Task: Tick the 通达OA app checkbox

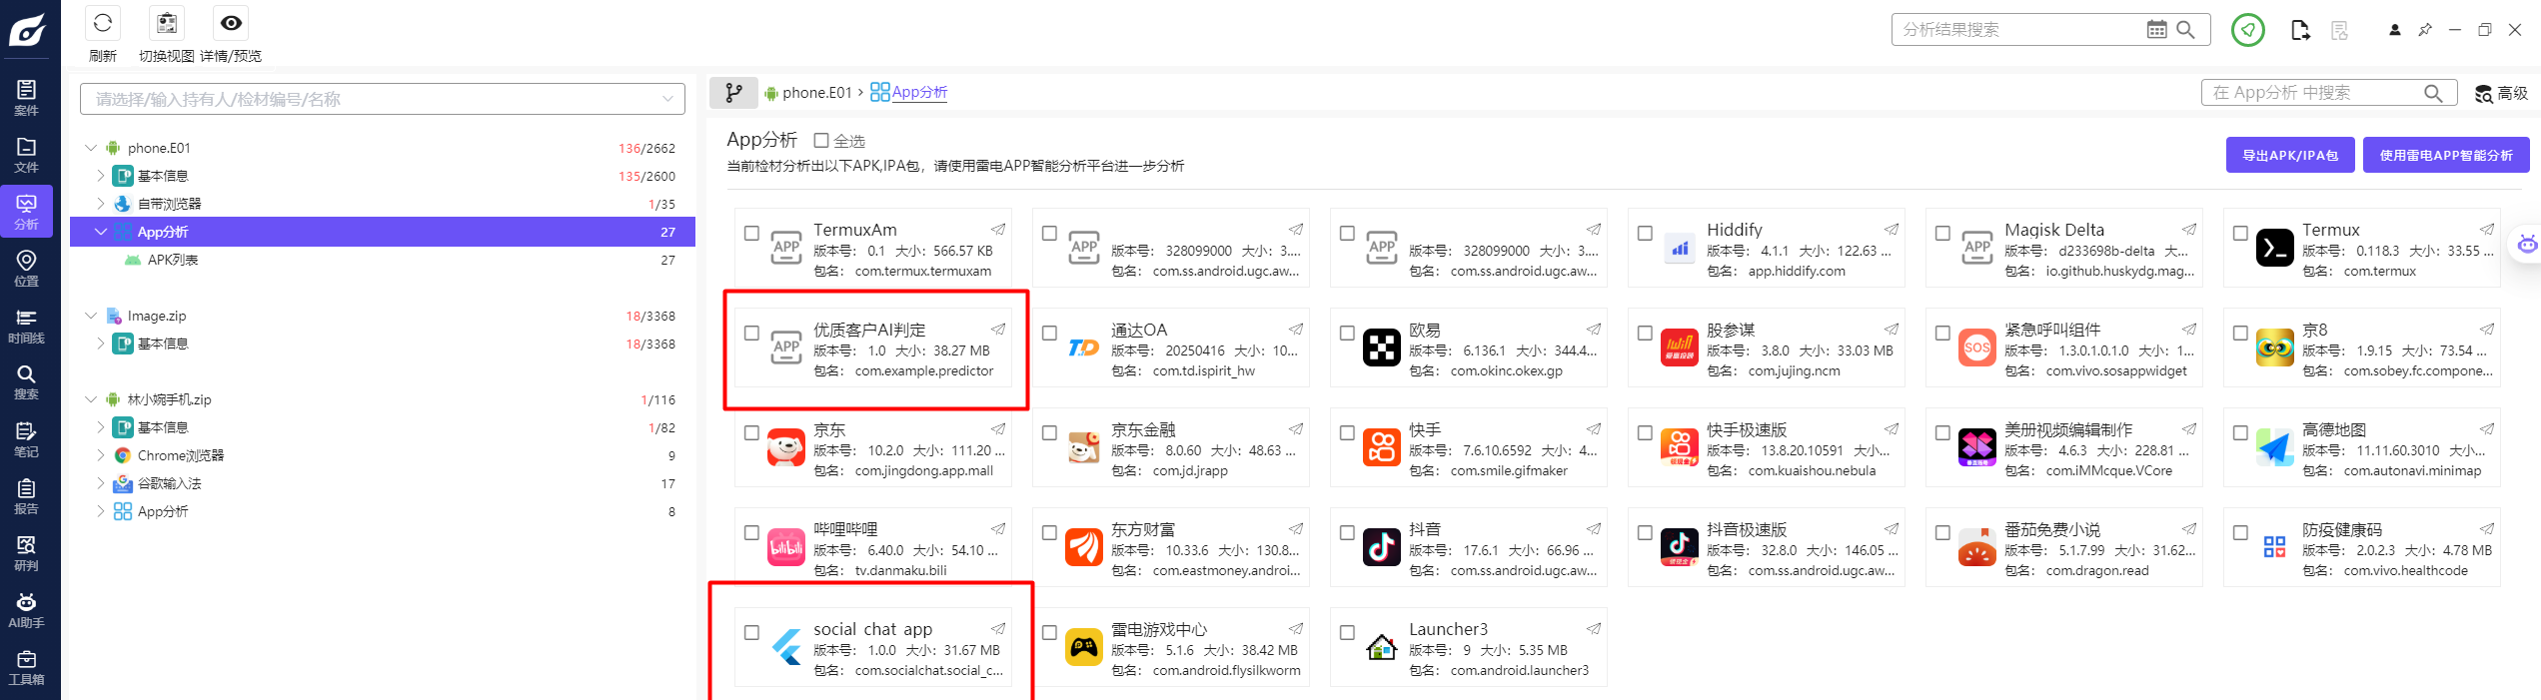Action: 1049,333
